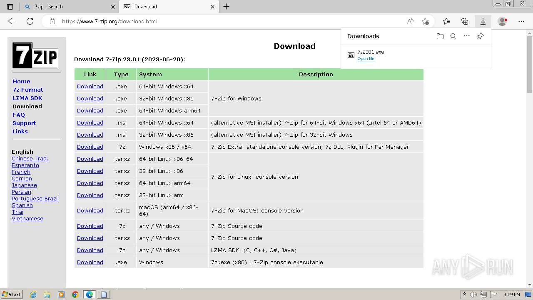The image size is (533, 300).
Task: Open Chrome from taskbar
Action: click(75, 295)
